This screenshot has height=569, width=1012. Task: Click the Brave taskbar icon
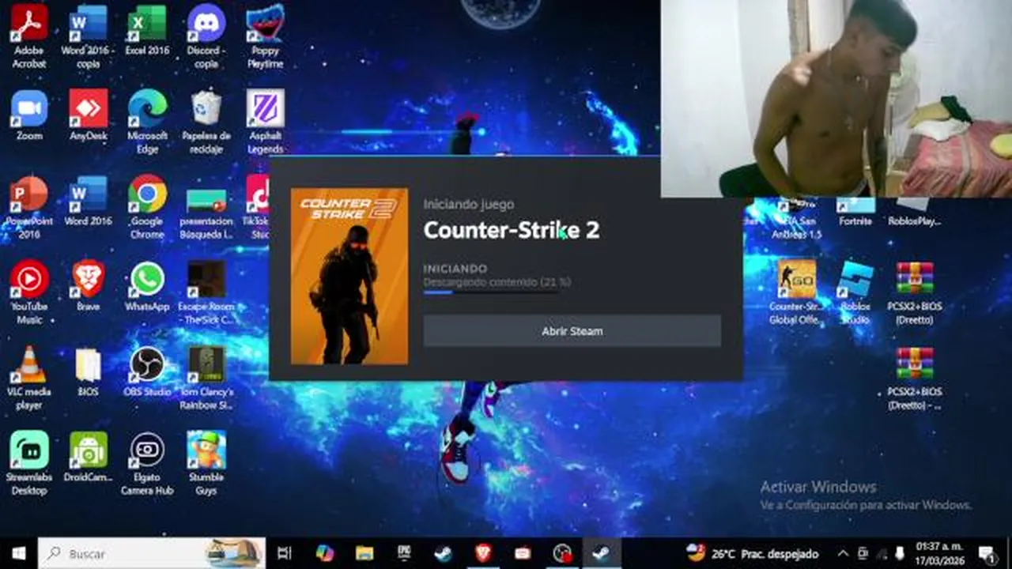tap(483, 553)
